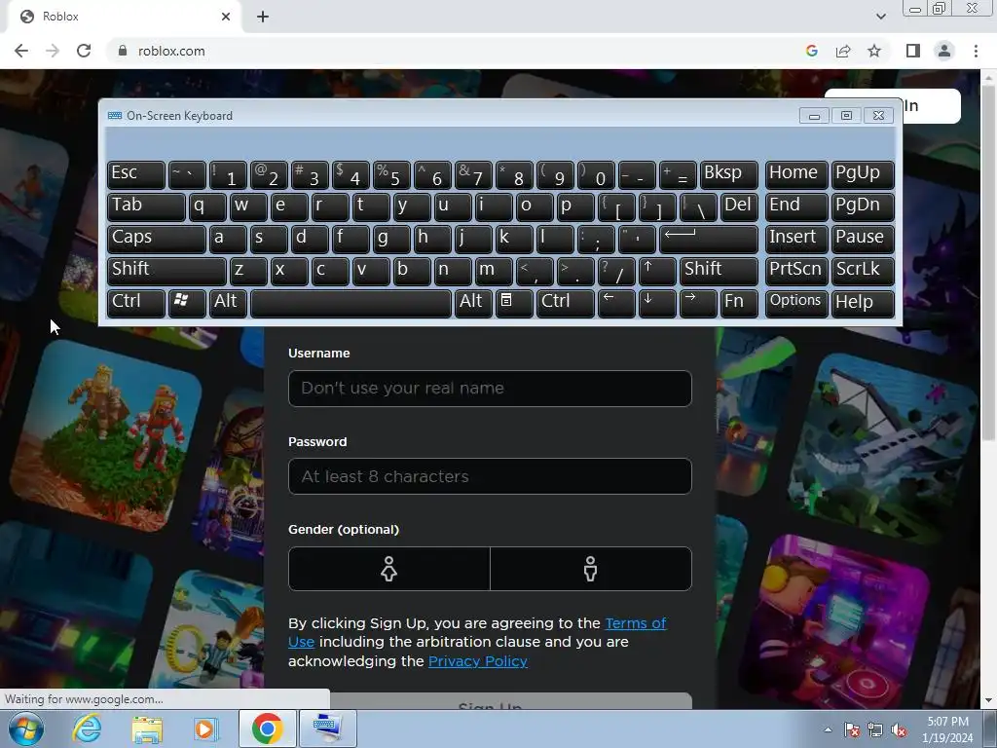Bookmark this tab with the star icon
The height and width of the screenshot is (748, 997).
874,51
